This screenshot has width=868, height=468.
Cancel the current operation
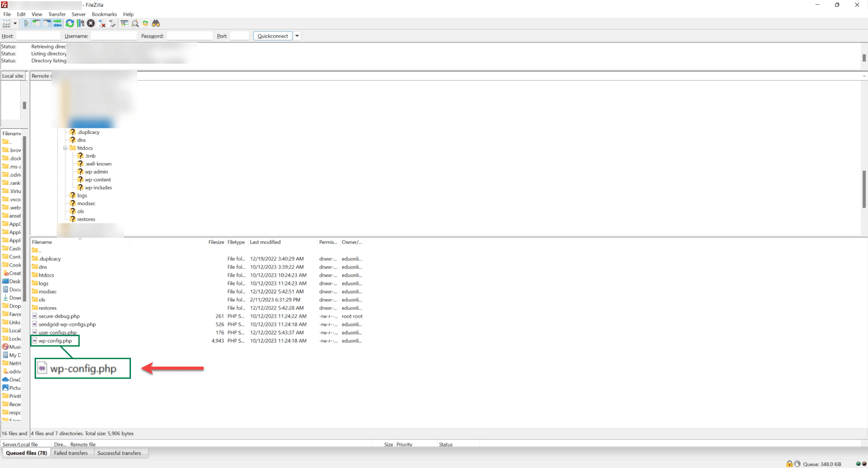[x=91, y=23]
